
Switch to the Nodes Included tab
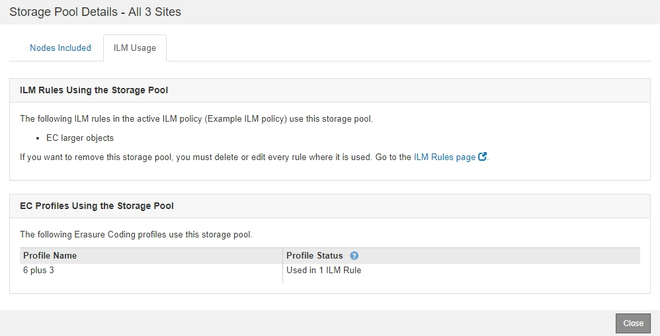point(60,48)
